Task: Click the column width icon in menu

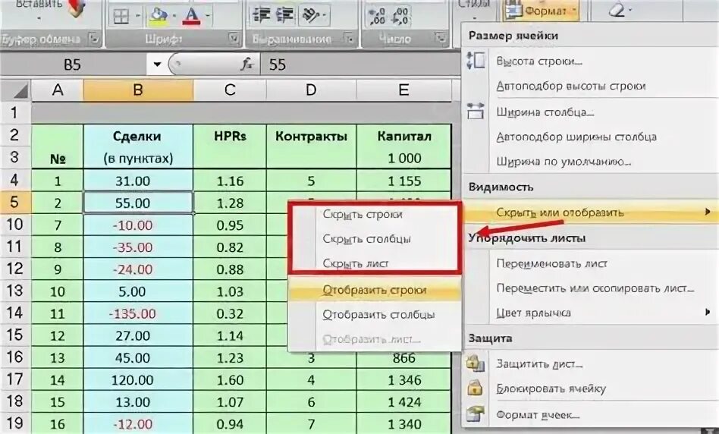Action: point(476,111)
